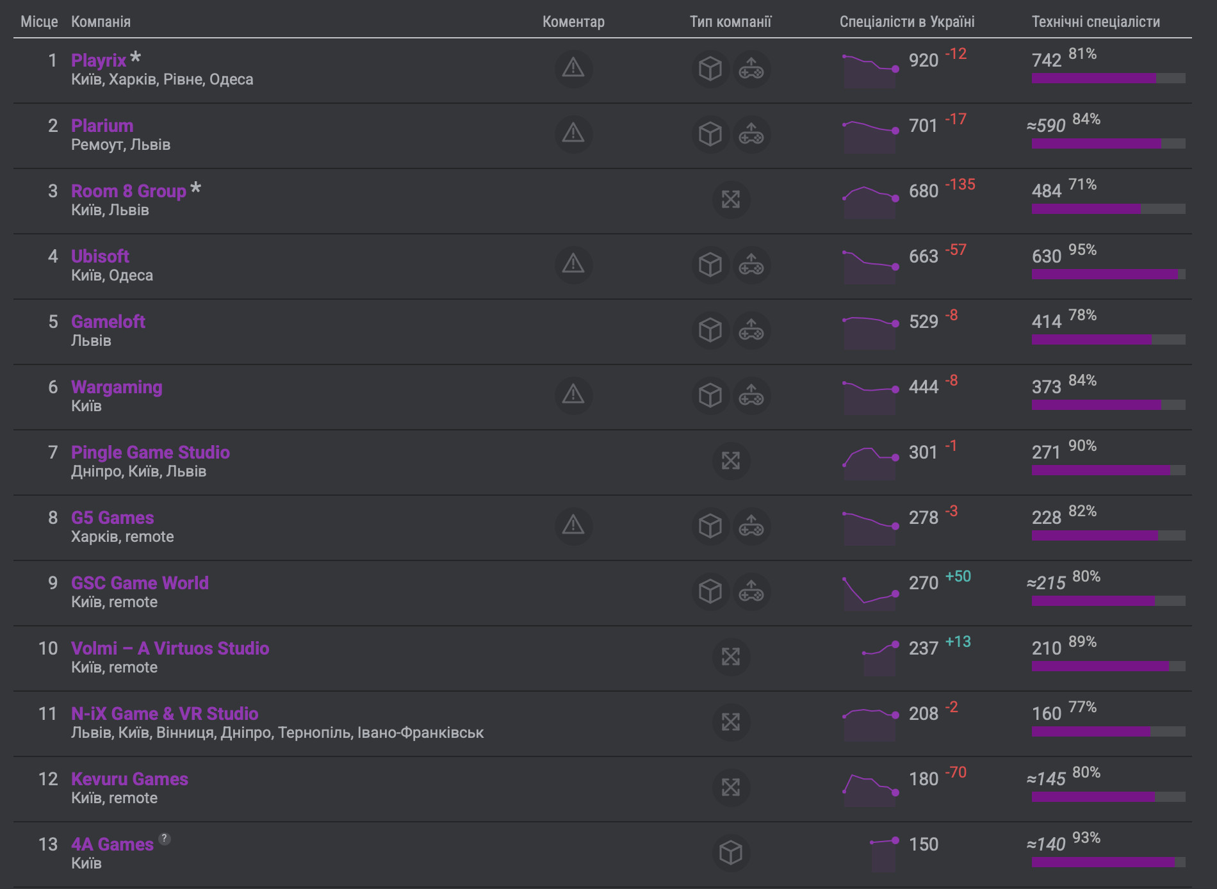
Task: Click the Ubisoft technical specialists progress bar
Action: click(1108, 274)
